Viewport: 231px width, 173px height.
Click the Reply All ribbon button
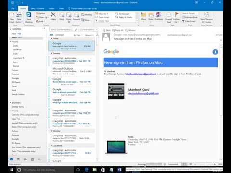pos(69,17)
